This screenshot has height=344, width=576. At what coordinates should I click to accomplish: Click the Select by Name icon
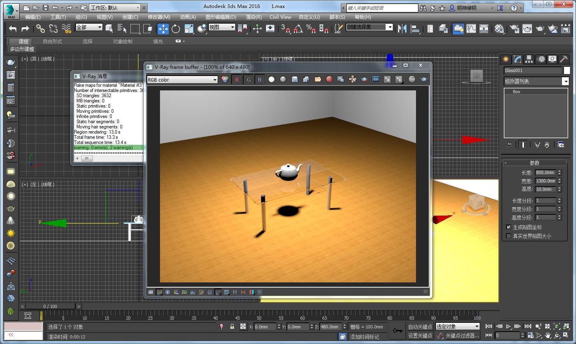tap(122, 28)
